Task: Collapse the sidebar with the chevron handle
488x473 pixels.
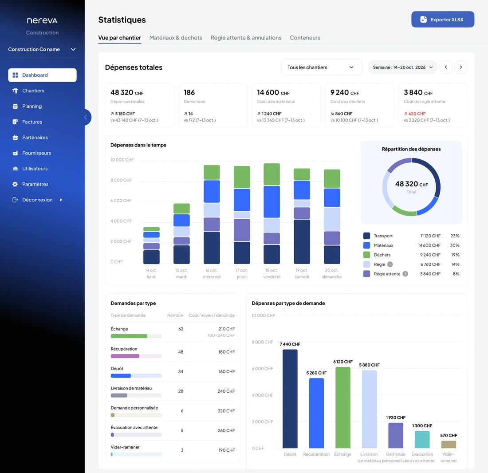Action: tap(86, 117)
